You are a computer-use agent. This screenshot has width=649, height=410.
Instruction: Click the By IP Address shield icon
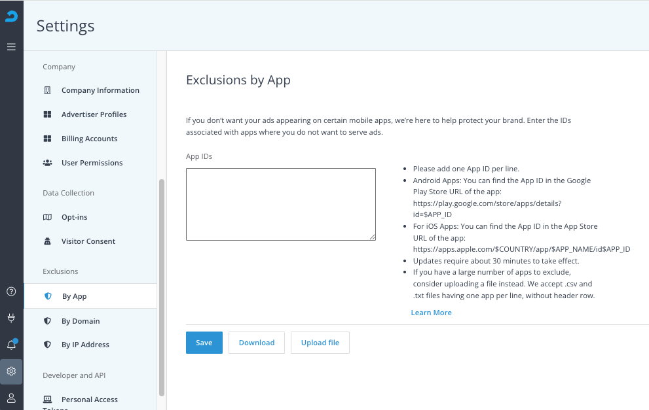point(48,345)
